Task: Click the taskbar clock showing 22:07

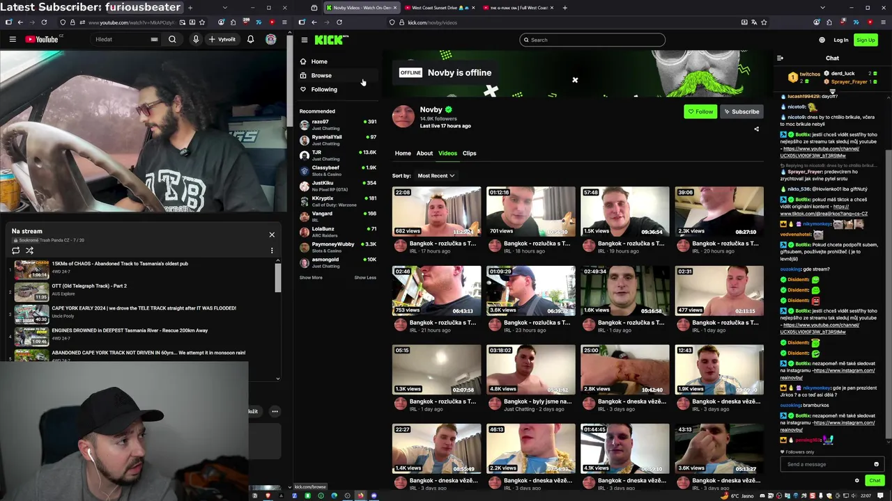Action: point(866,495)
